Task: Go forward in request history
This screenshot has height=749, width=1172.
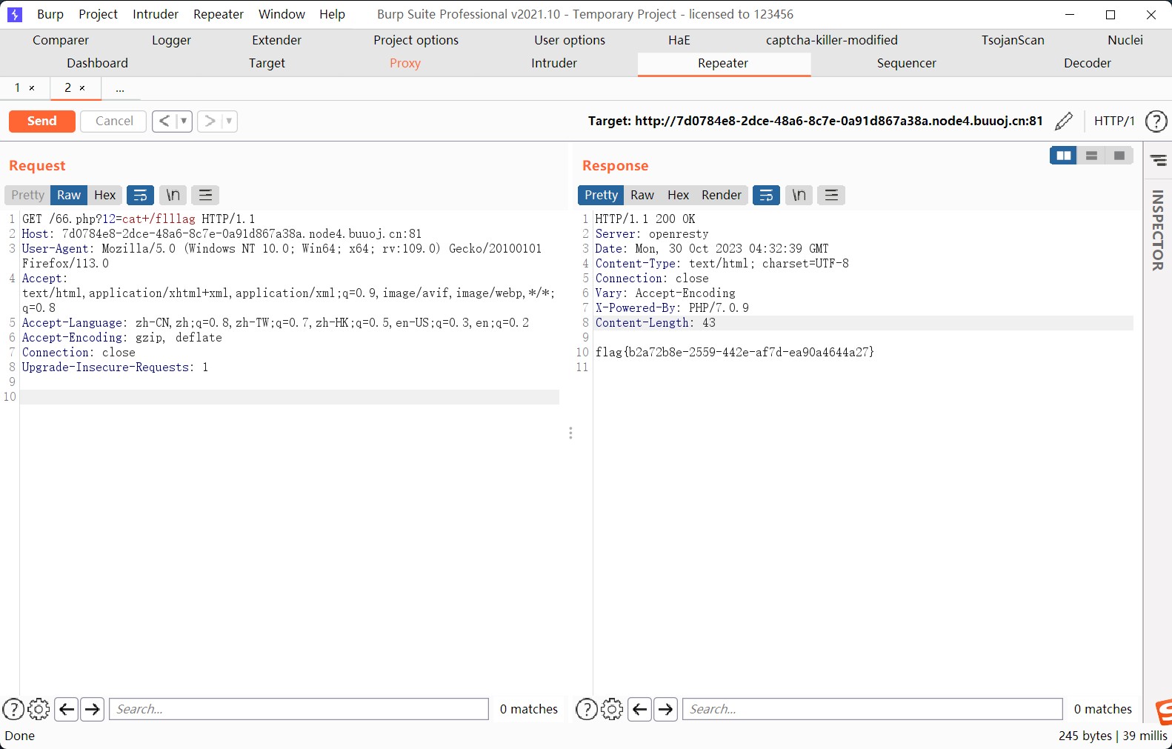Action: click(210, 121)
